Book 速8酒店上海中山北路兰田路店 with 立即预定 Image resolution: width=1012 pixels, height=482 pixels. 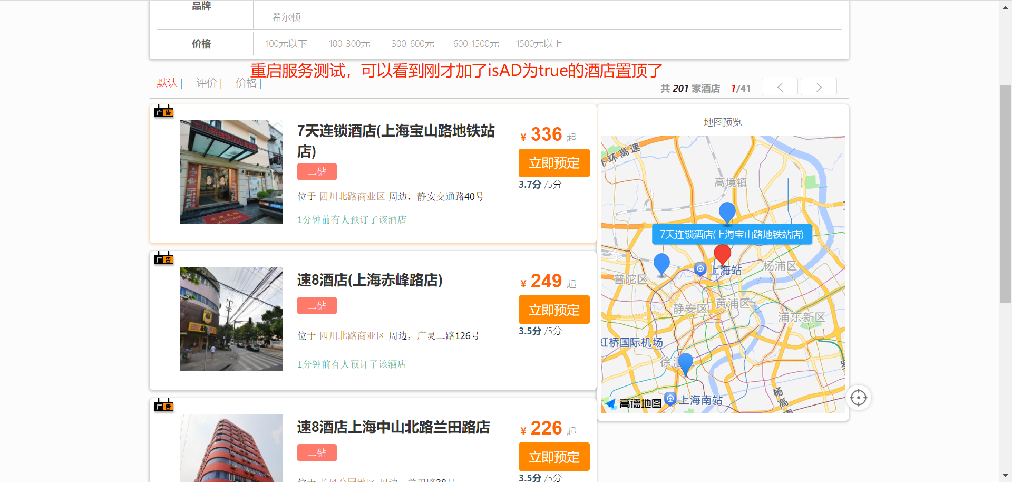tap(554, 457)
